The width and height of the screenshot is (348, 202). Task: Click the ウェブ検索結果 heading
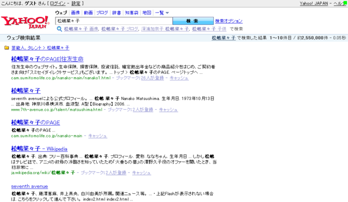pos(23,38)
